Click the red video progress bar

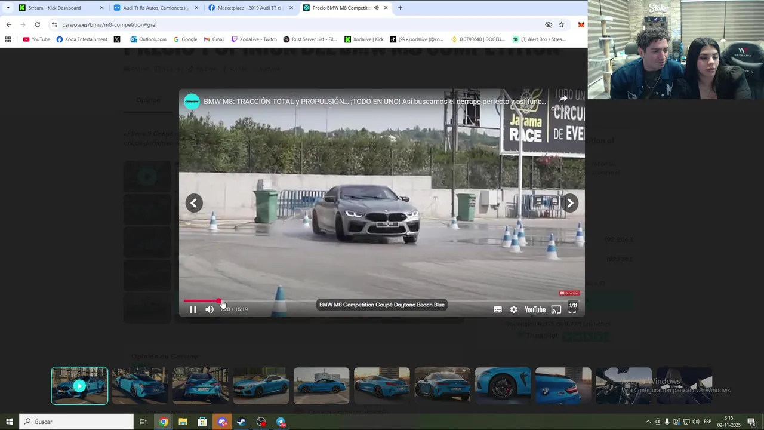click(x=202, y=301)
